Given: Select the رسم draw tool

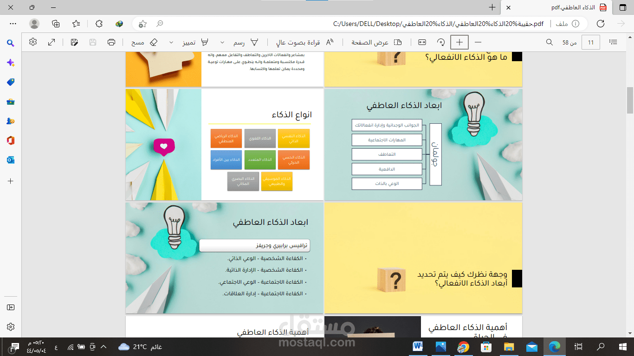Looking at the screenshot, I should (246, 42).
